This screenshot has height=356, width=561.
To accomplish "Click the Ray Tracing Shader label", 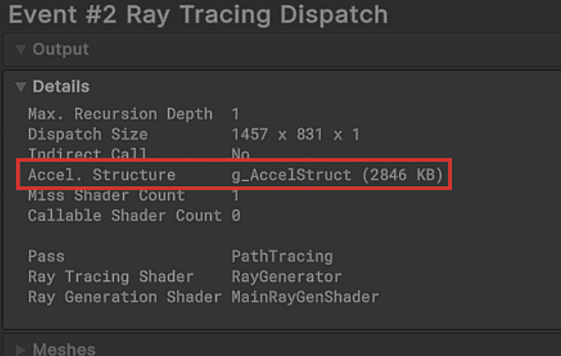I will [x=110, y=276].
